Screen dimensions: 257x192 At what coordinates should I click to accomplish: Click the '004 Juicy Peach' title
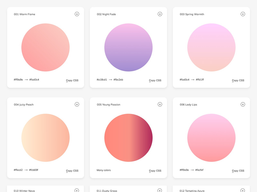(23, 105)
